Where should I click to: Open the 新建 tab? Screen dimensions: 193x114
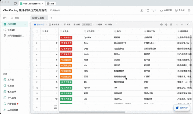[51, 4]
